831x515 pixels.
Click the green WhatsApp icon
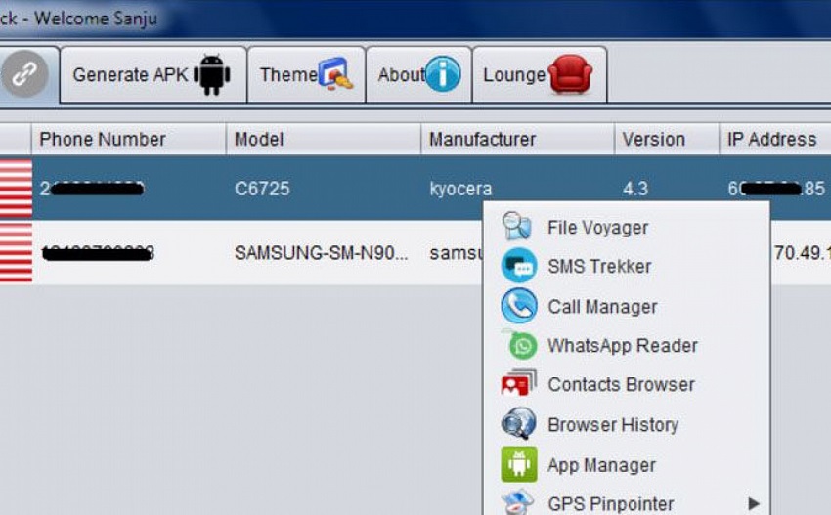tap(522, 346)
